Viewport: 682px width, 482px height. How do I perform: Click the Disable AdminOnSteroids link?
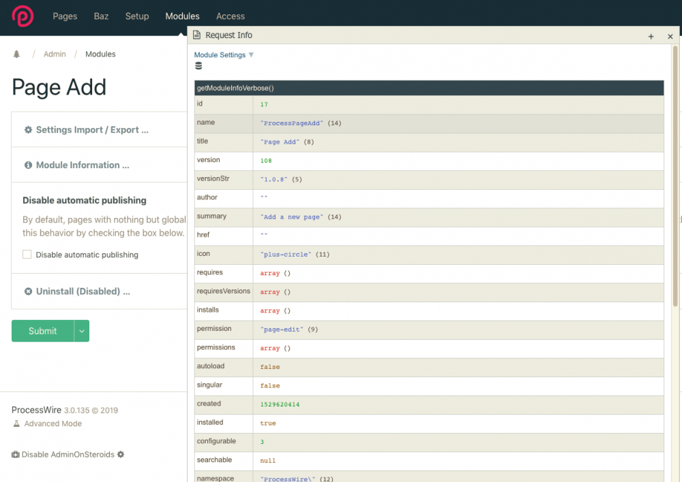68,455
